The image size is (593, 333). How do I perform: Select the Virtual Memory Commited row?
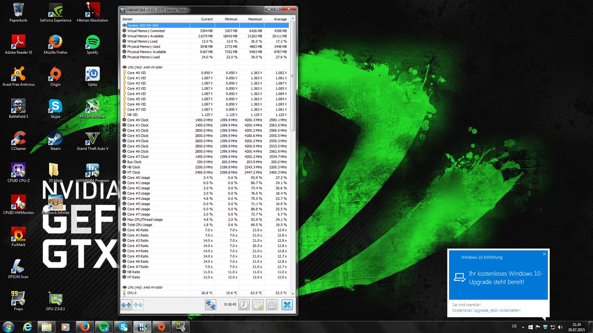tap(205, 31)
